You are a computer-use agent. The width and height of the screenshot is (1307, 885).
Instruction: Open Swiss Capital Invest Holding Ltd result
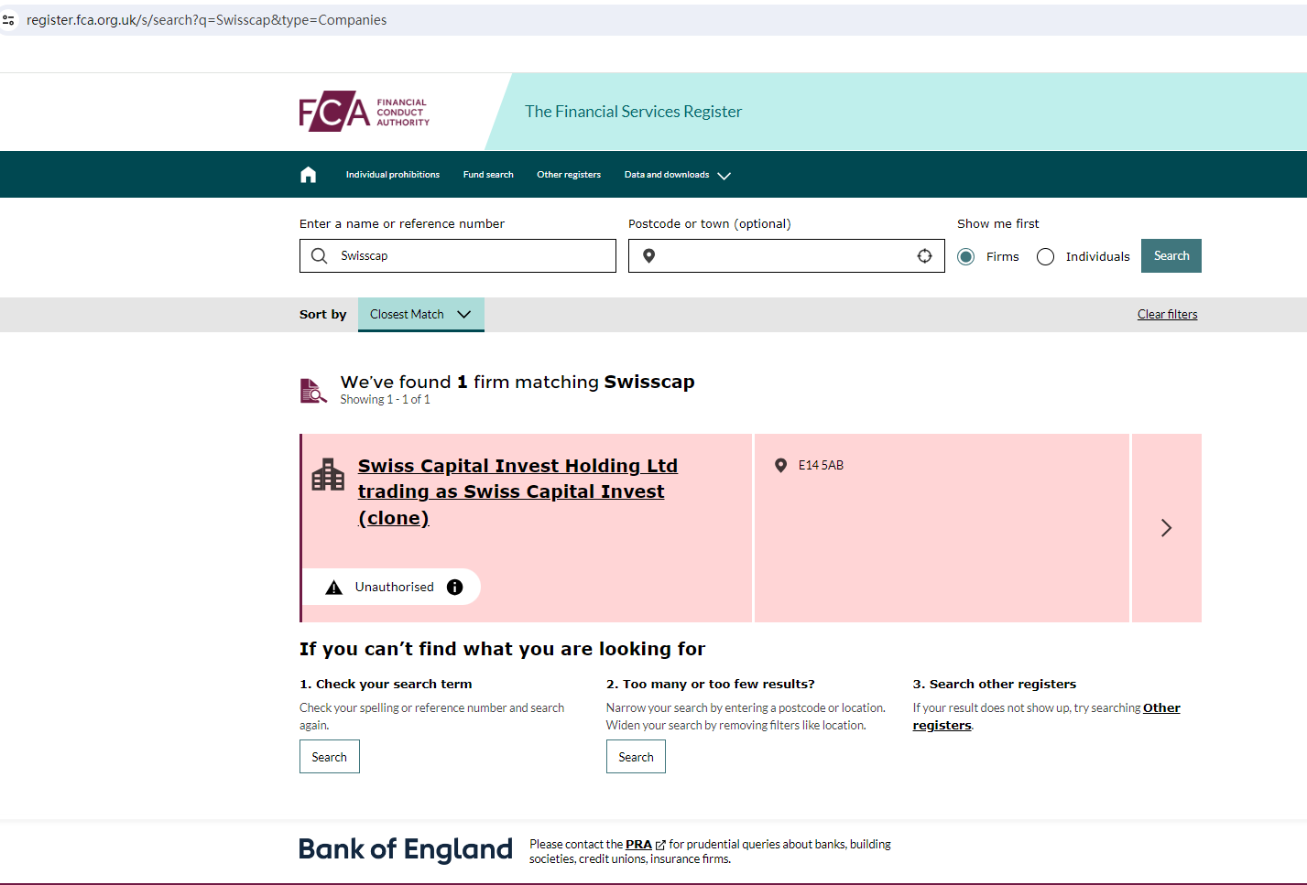click(517, 492)
